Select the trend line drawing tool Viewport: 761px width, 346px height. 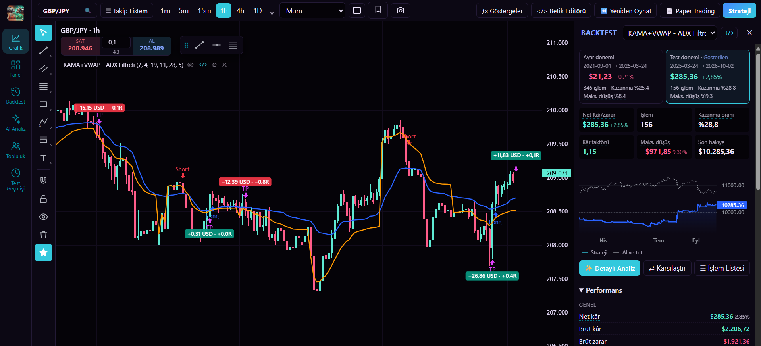[x=43, y=50]
